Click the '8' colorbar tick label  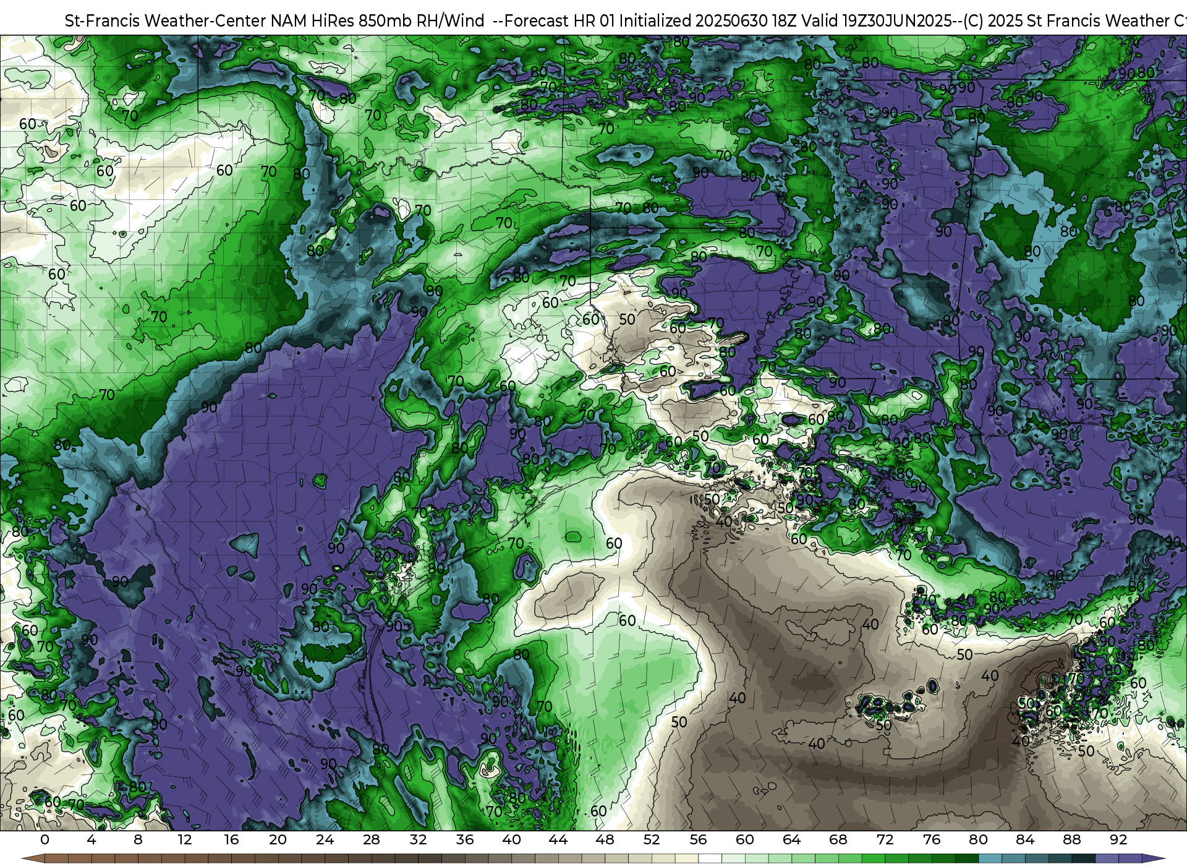point(138,840)
